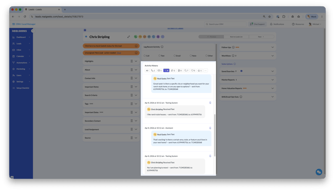Open the info icon on GeekAI status banner
The width and height of the screenshot is (335, 191).
pos(136,46)
